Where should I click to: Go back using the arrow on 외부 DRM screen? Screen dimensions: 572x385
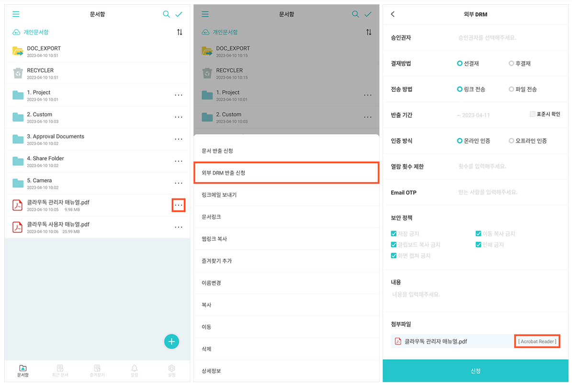(393, 14)
